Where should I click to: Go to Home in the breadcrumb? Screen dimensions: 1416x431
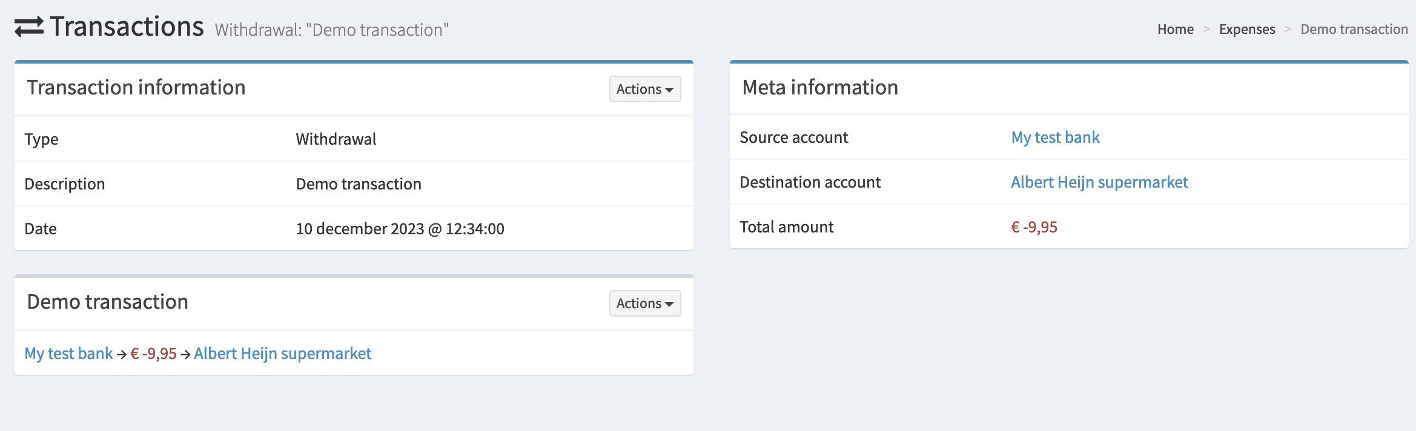(x=1175, y=29)
